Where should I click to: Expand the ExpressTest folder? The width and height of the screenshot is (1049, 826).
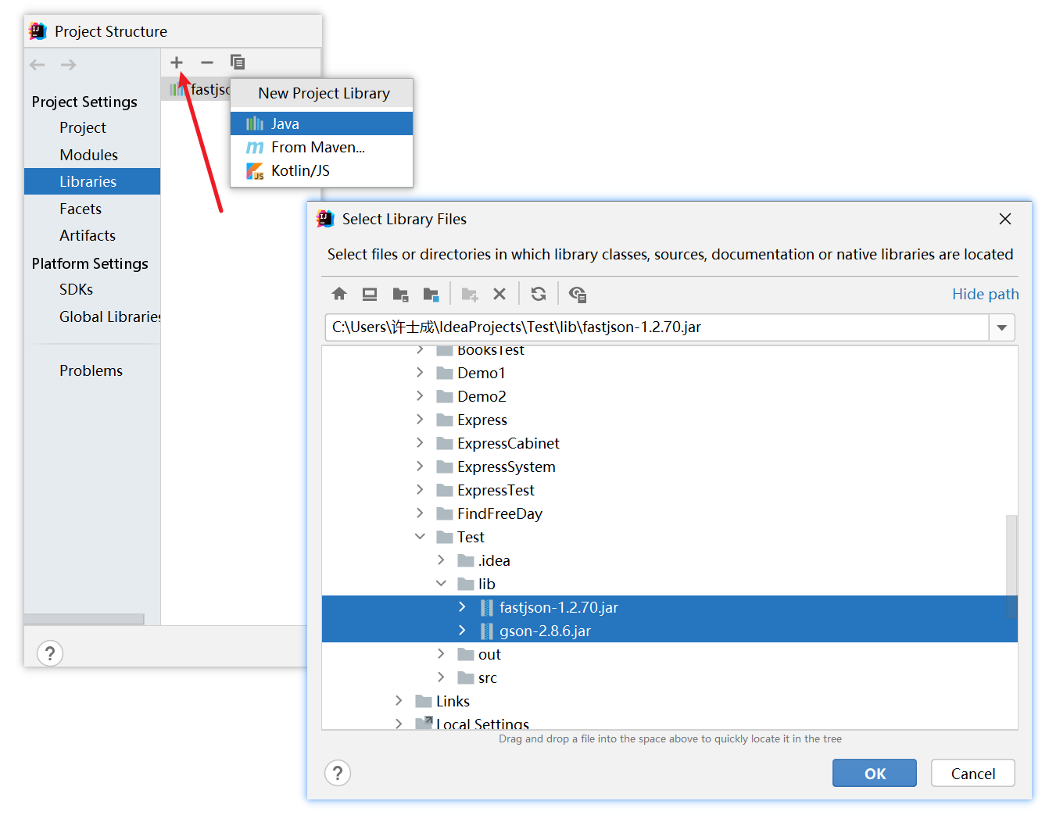click(x=420, y=490)
